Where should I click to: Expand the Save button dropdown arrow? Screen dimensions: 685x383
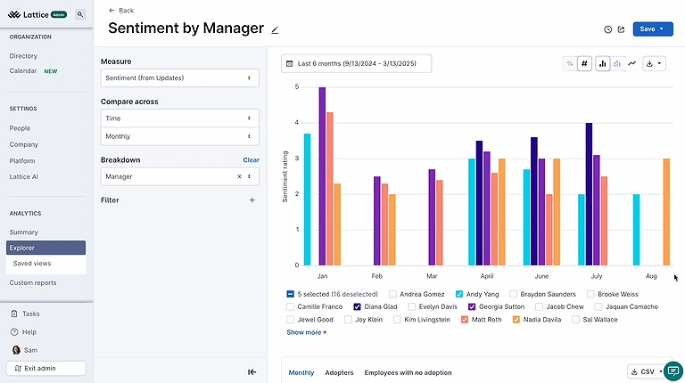[662, 29]
